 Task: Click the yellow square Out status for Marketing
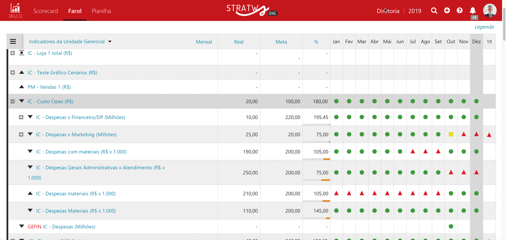coord(451,134)
